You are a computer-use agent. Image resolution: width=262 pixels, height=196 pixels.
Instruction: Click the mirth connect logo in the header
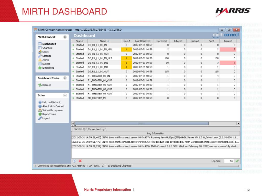(x=226, y=35)
